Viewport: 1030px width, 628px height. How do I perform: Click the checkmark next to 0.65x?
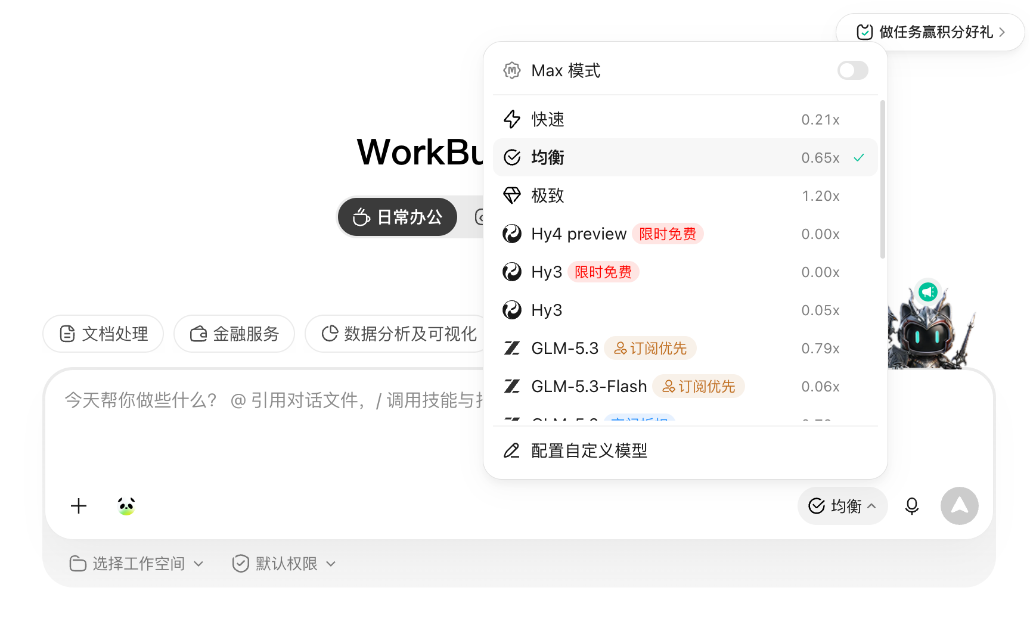coord(859,157)
